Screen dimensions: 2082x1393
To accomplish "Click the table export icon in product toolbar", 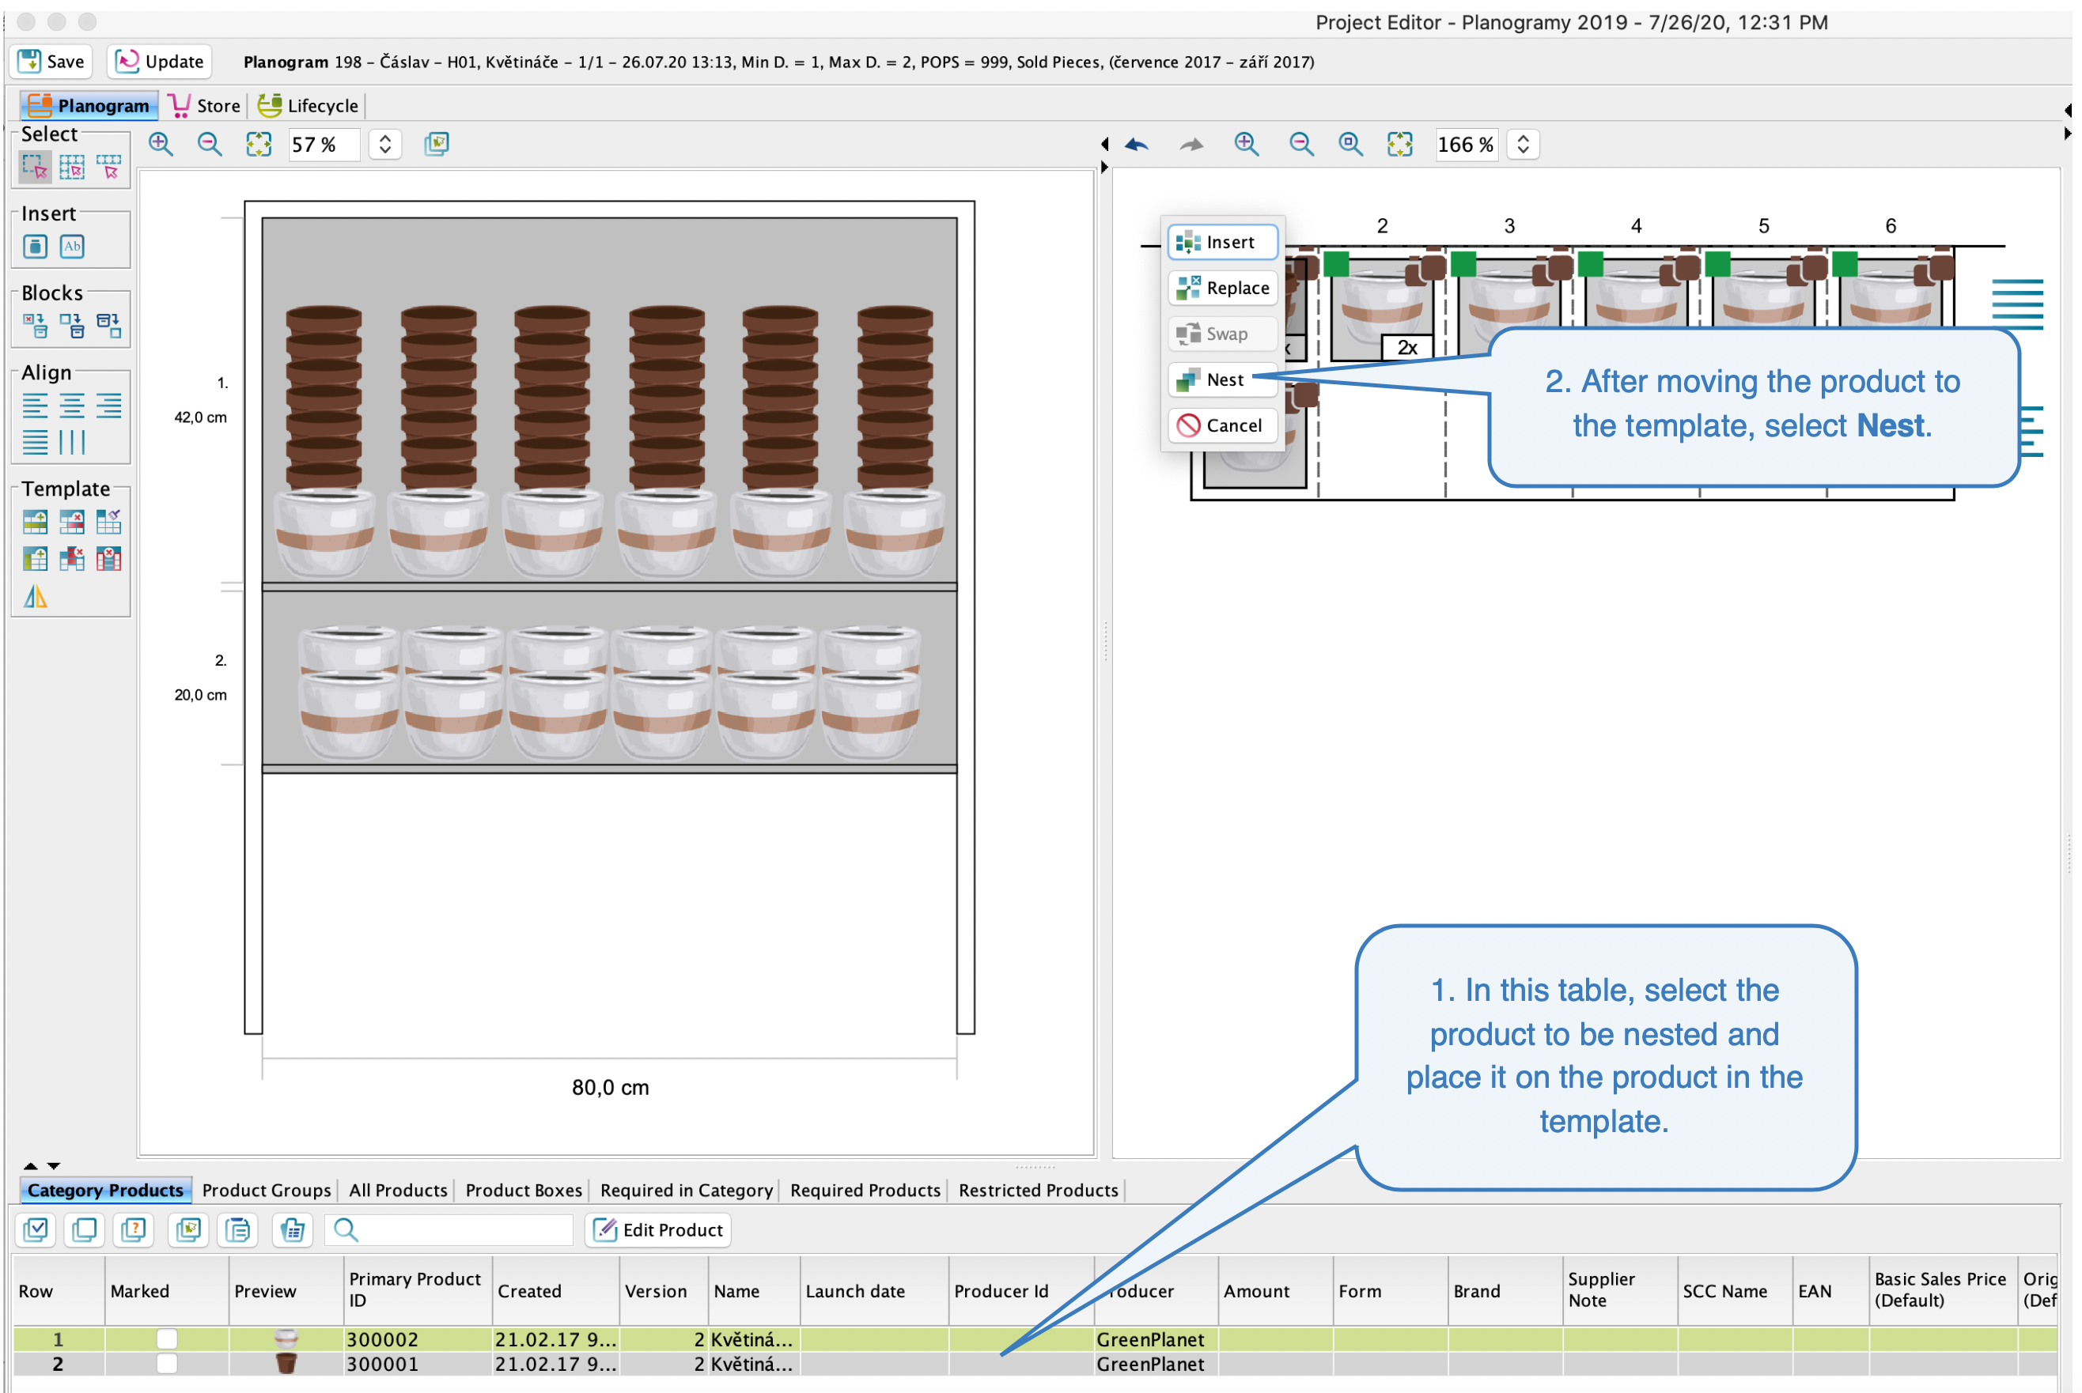I will 293,1229.
